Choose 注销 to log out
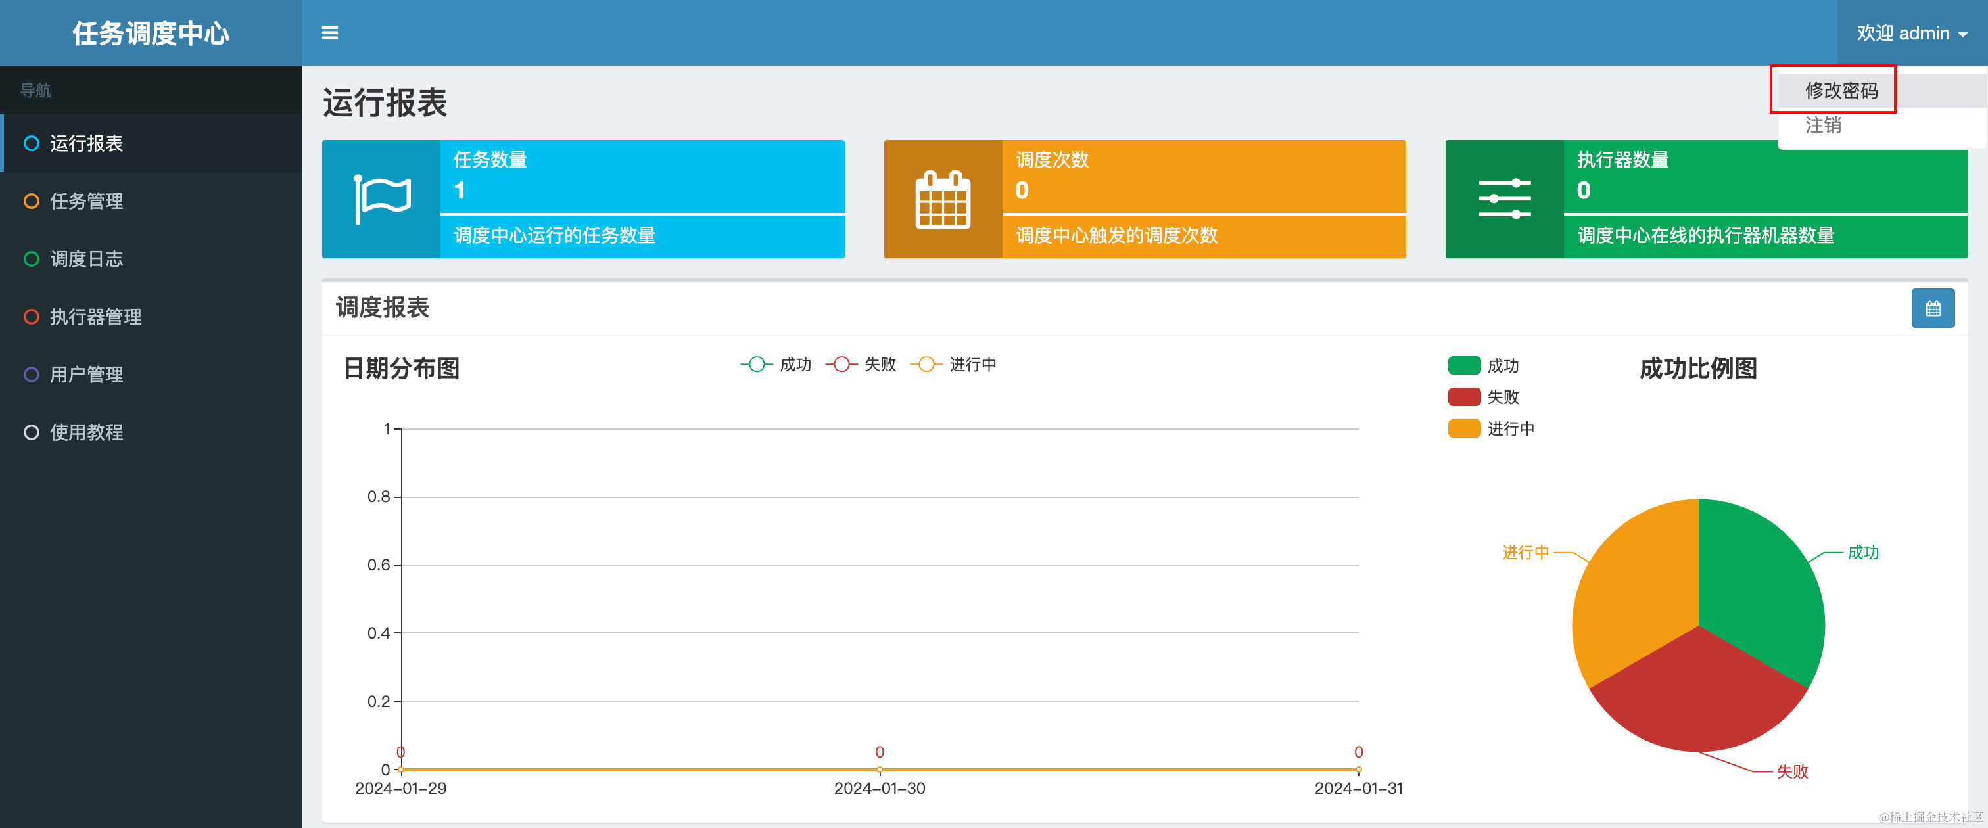Screen dimensions: 1988x828 1823,125
